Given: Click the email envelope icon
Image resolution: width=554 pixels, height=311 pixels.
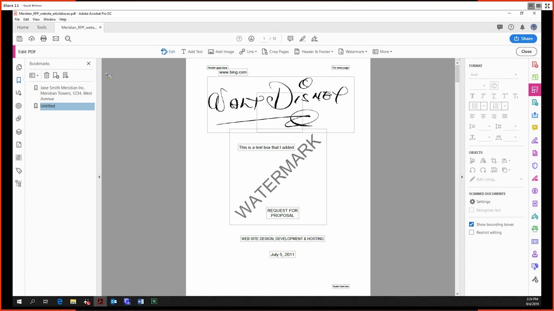Looking at the screenshot, I should [56, 38].
